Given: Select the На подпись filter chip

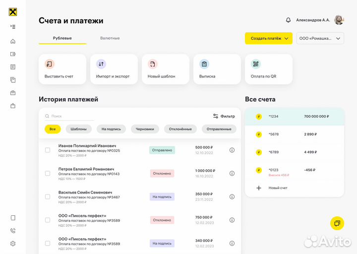Looking at the screenshot, I should [x=111, y=129].
